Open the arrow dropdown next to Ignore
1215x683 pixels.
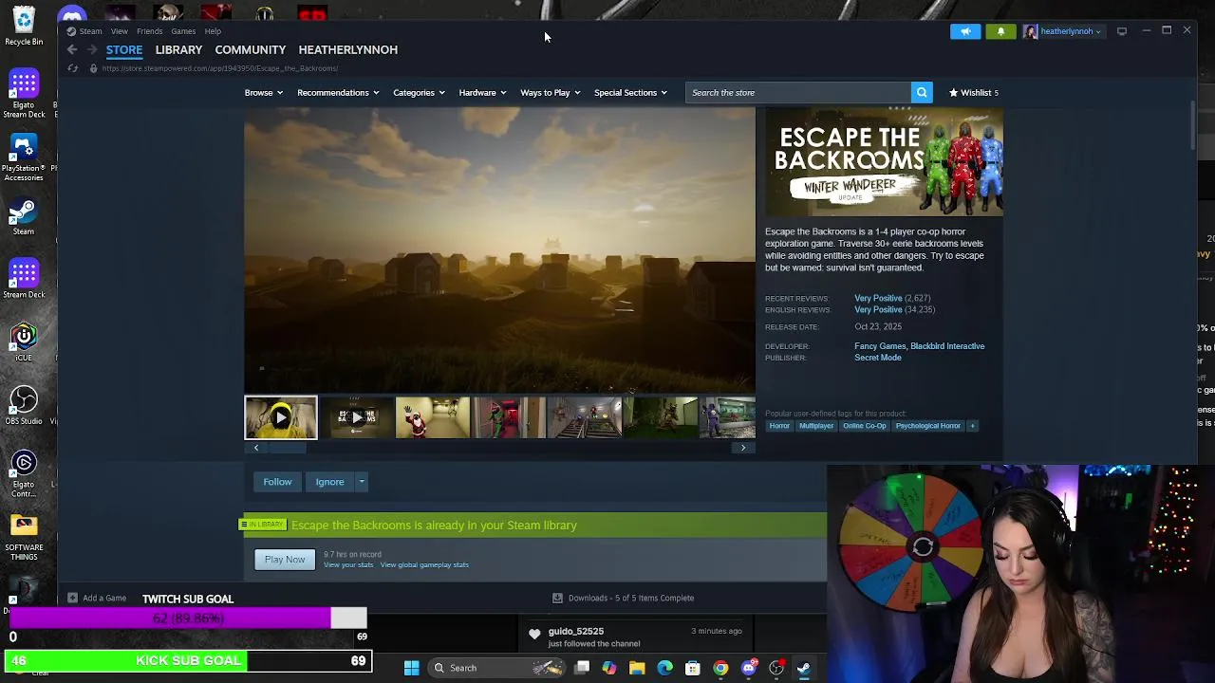click(x=362, y=482)
